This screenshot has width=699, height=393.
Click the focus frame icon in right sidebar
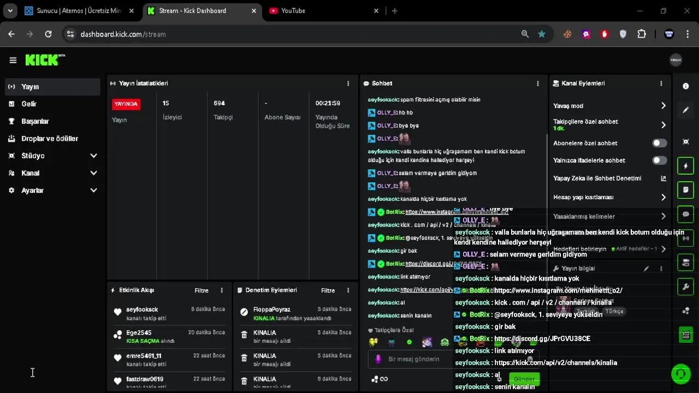[x=686, y=142]
